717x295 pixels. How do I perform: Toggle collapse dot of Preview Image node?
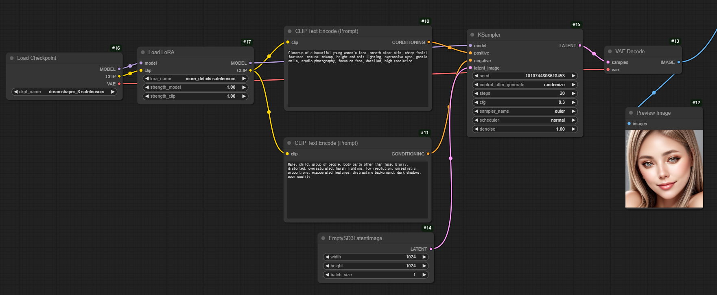(631, 113)
